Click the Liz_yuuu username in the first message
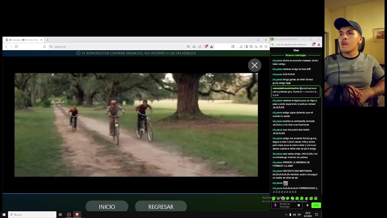Screen dimensions: 387x218 coord(277,61)
